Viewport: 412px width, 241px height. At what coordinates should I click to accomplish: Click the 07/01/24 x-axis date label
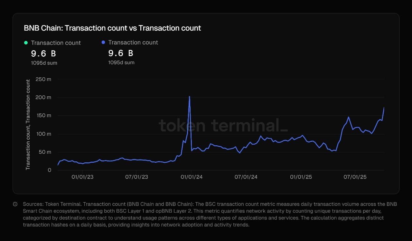tap(246, 177)
